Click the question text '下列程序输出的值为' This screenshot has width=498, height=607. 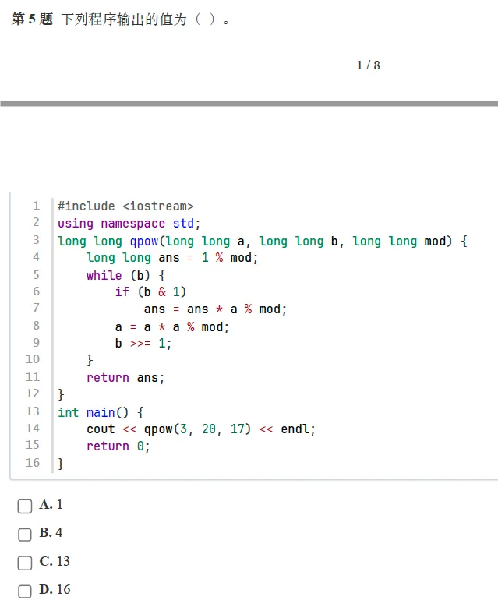point(124,19)
